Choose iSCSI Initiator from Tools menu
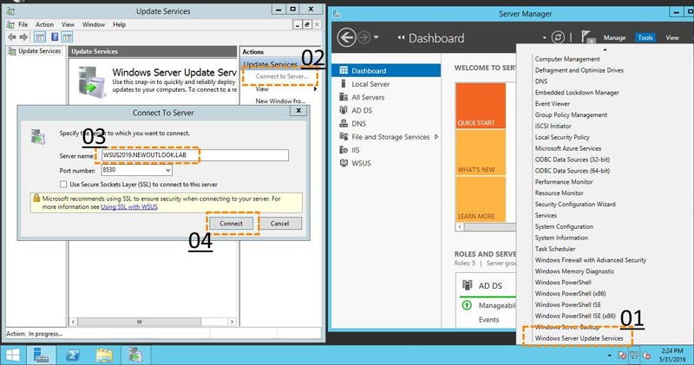Viewport: 694px width, 365px height. tap(553, 126)
